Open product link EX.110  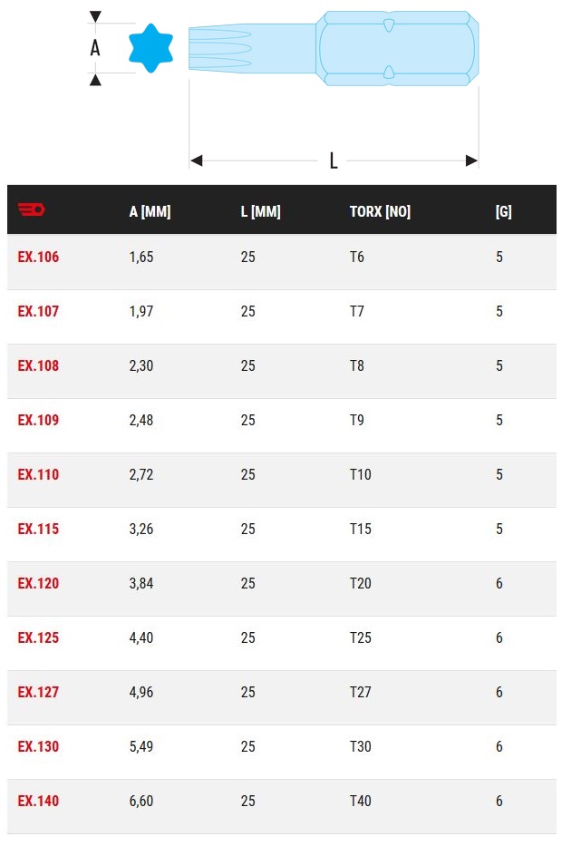(x=38, y=475)
